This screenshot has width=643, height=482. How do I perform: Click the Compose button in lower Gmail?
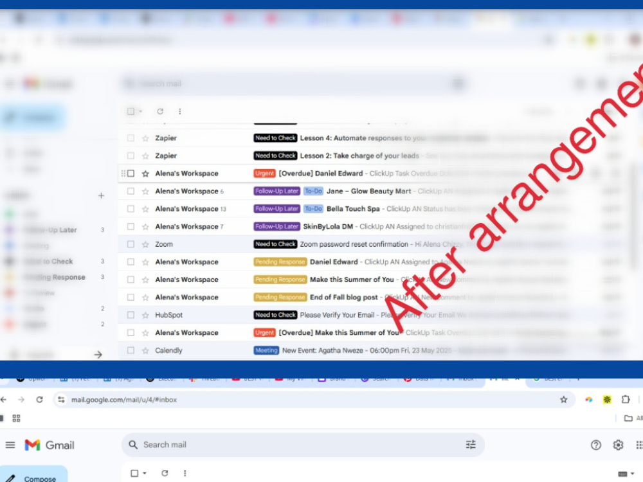click(33, 476)
